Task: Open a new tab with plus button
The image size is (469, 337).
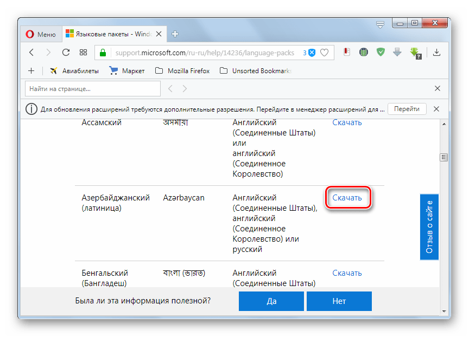Action: [x=175, y=34]
